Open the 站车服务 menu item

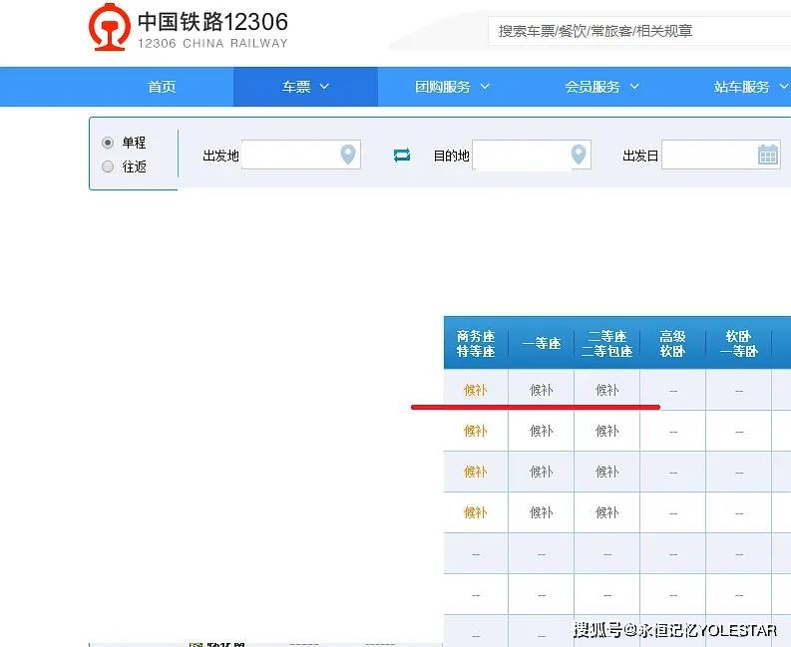coord(741,87)
